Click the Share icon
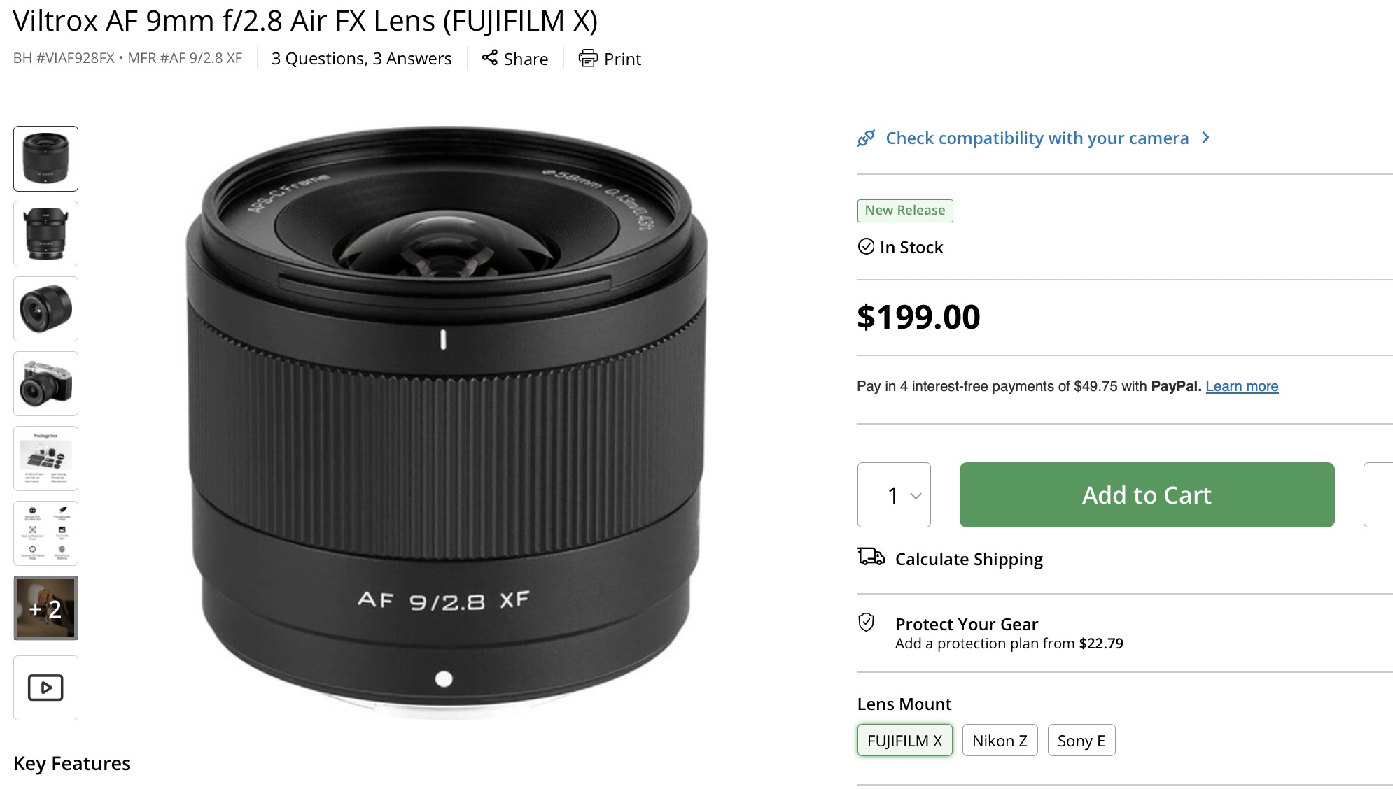Image resolution: width=1393 pixels, height=789 pixels. 491,59
